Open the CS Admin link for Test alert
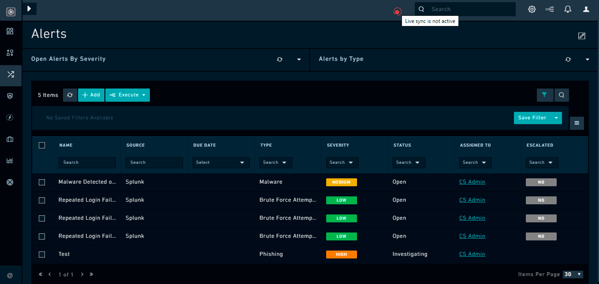This screenshot has width=599, height=284. (x=472, y=254)
